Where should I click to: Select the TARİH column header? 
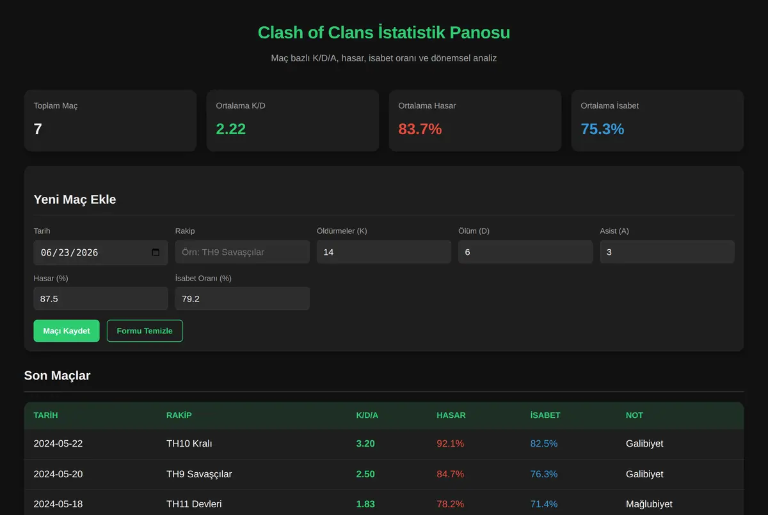(x=46, y=415)
